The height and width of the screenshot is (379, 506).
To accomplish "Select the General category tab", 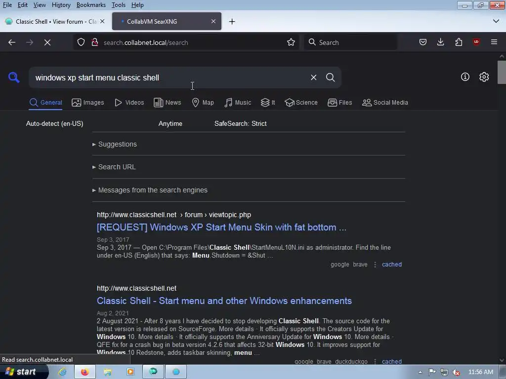I will (45, 103).
